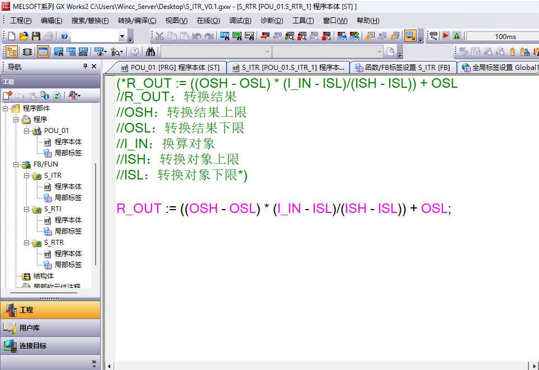The height and width of the screenshot is (370, 539).
Task: Pin the 导航 panel with pushpin
Action: tap(85, 67)
